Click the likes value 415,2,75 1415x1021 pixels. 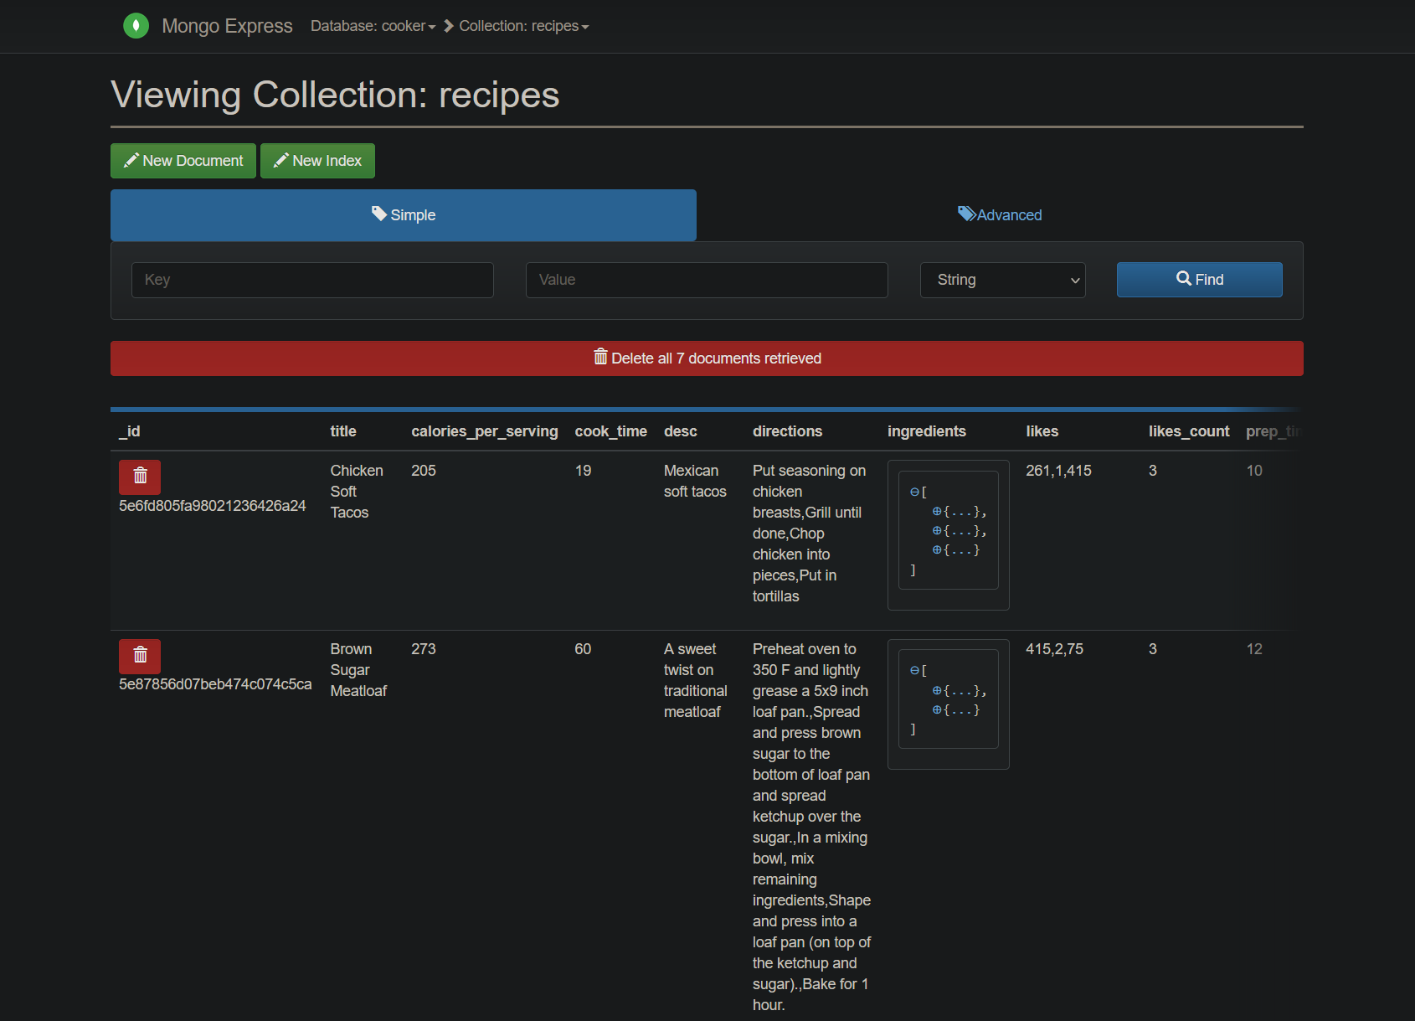1054,649
